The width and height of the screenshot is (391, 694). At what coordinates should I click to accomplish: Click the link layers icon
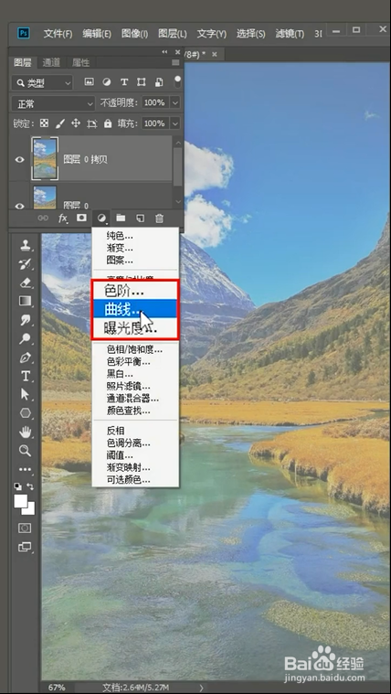(43, 218)
